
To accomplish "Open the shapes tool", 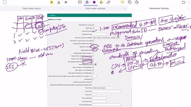I will coord(130,2).
